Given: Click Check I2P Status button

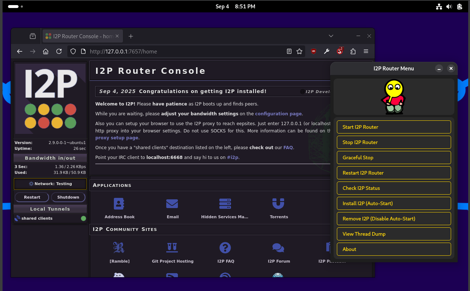Looking at the screenshot, I should coord(394,188).
